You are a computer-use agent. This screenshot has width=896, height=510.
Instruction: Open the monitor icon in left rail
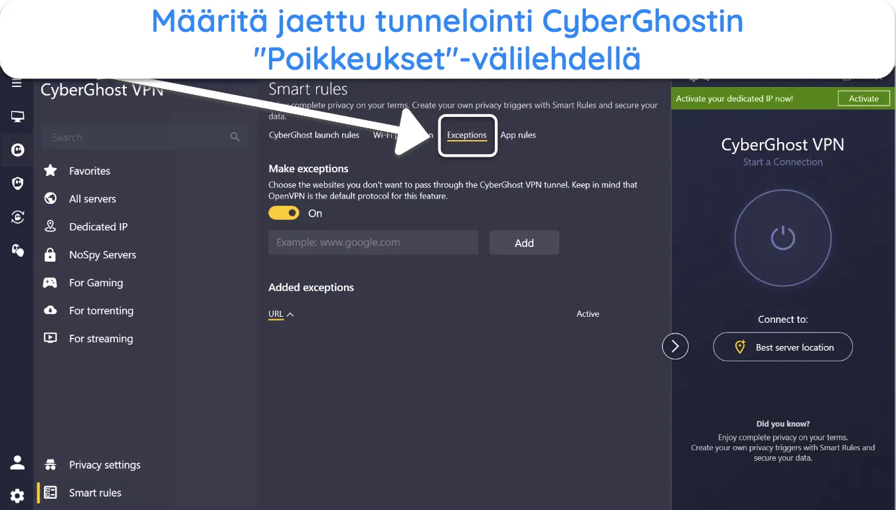pos(17,117)
